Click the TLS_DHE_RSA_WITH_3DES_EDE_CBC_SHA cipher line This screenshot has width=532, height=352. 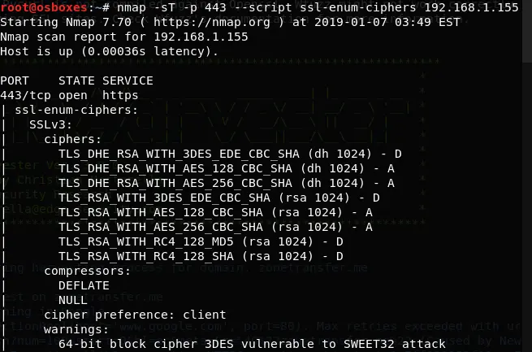pos(230,154)
